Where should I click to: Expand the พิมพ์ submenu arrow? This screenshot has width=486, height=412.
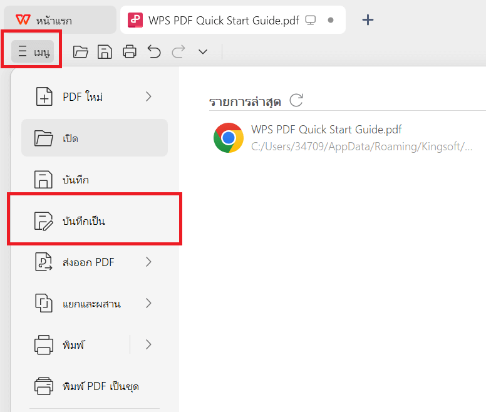click(x=148, y=344)
